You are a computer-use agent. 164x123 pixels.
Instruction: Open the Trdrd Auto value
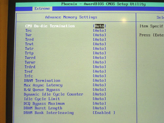(99, 67)
